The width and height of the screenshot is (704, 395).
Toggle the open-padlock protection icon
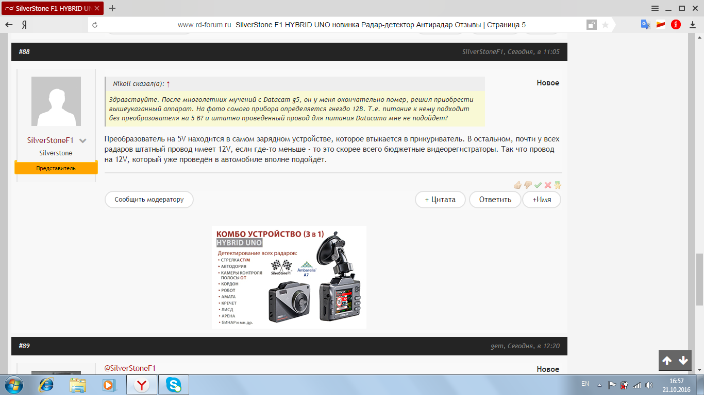click(x=592, y=25)
